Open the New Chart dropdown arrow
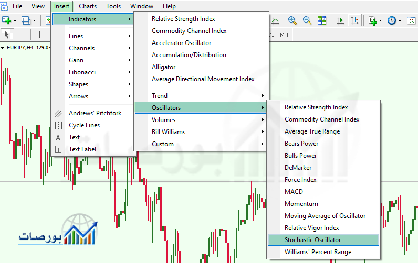Viewport: 418px width, 263px height. (15, 20)
